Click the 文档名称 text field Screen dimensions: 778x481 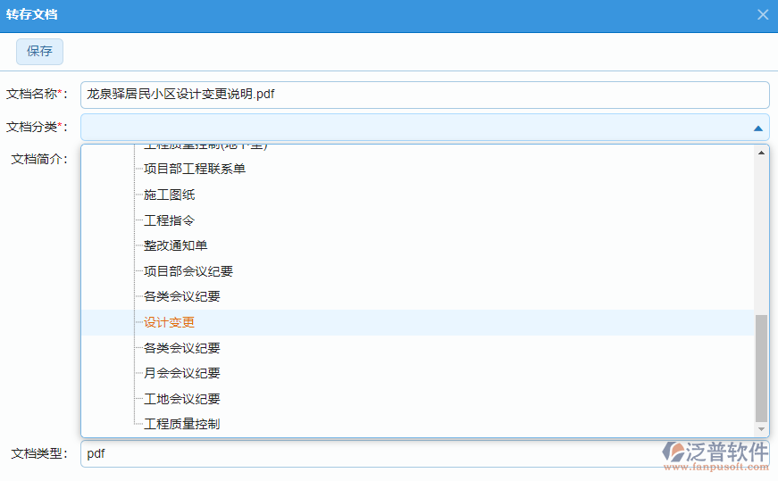[424, 95]
